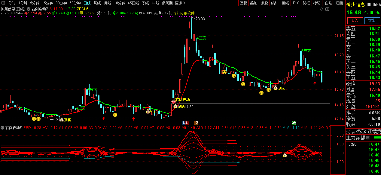Expand the 右侧启动Z indicator dropdown
Screen dimensions: 381x175
pyautogui.click(x=28, y=9)
